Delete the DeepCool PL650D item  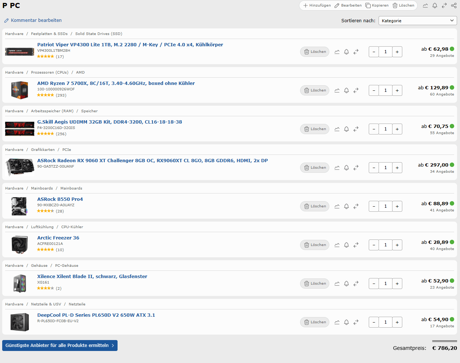(x=315, y=322)
